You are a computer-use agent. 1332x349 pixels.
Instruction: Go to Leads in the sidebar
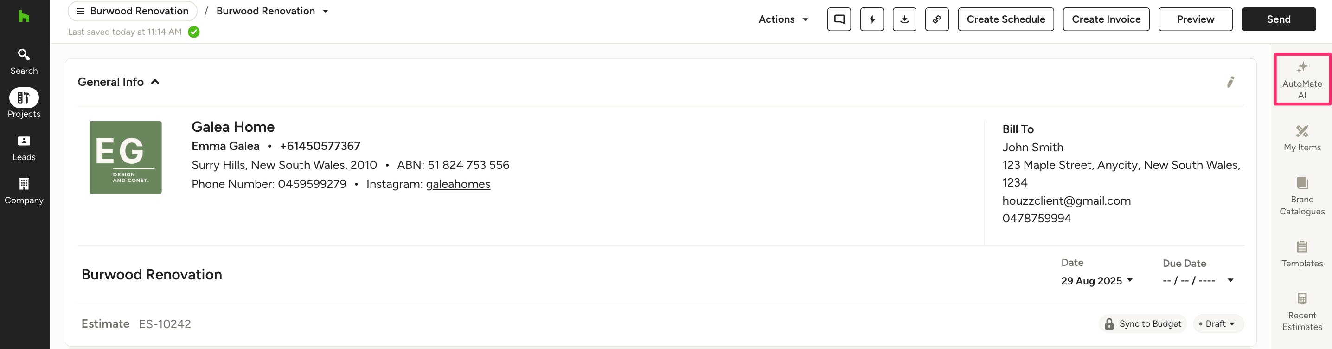pos(24,148)
